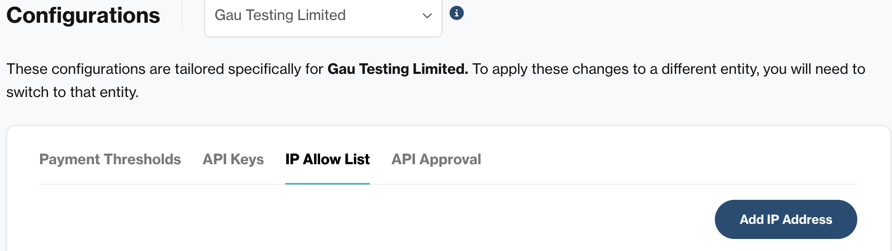Image resolution: width=892 pixels, height=251 pixels.
Task: Click bold Gau Testing Limited text in description
Action: click(x=398, y=69)
